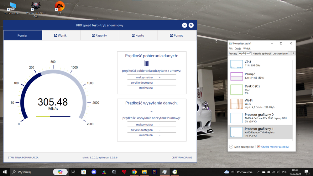Screen dimensions: 313x176
Task: Open the Opcje menu in Task Manager
Action: pos(238,49)
